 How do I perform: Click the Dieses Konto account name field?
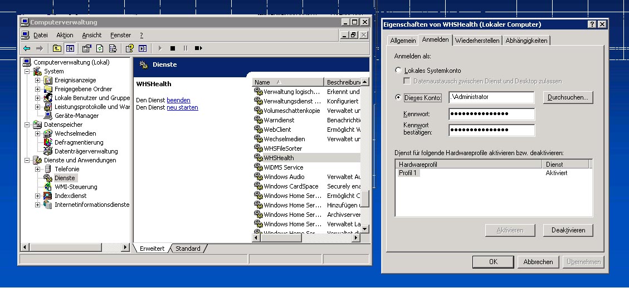coord(492,97)
